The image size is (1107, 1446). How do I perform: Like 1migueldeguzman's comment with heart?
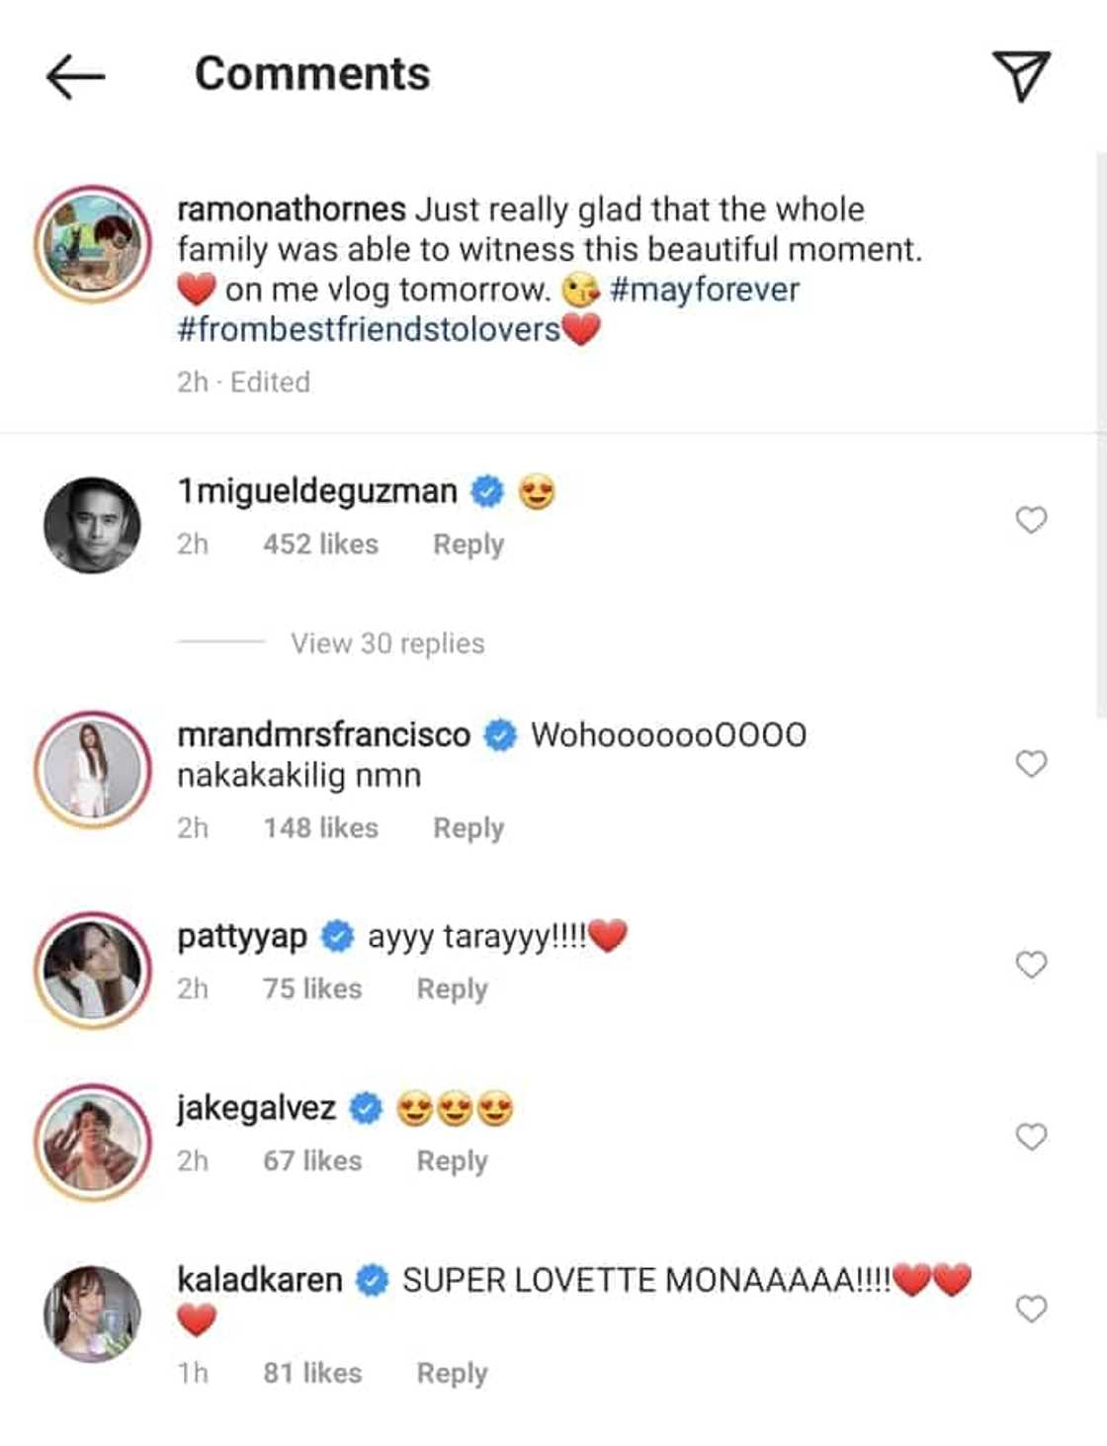[1031, 519]
